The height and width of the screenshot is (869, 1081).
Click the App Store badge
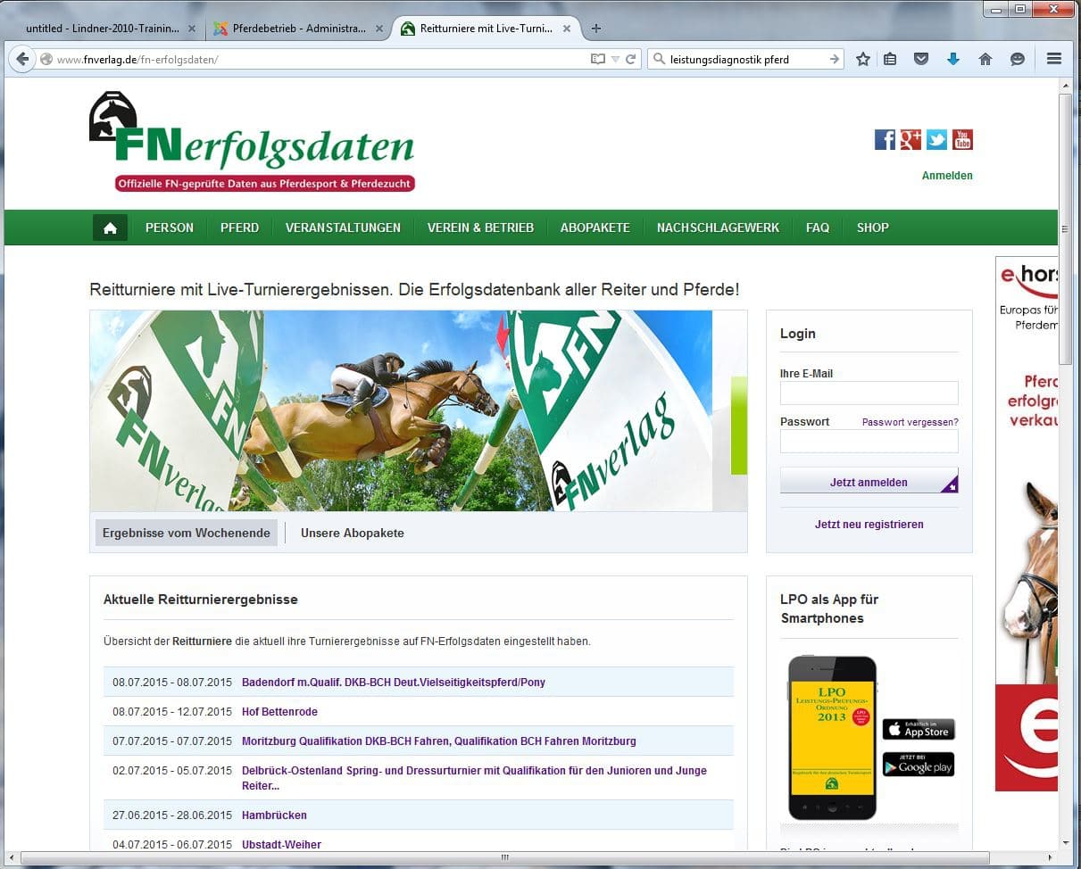click(x=919, y=729)
